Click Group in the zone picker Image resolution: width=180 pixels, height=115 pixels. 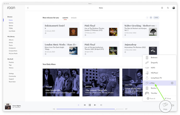click(x=168, y=99)
